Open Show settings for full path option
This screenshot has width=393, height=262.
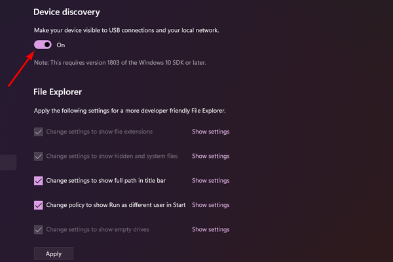click(x=210, y=180)
